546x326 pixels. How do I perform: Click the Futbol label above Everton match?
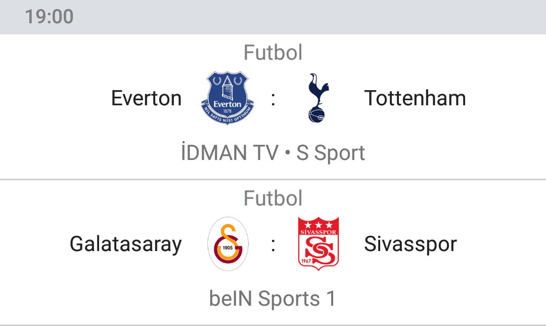pyautogui.click(x=273, y=52)
